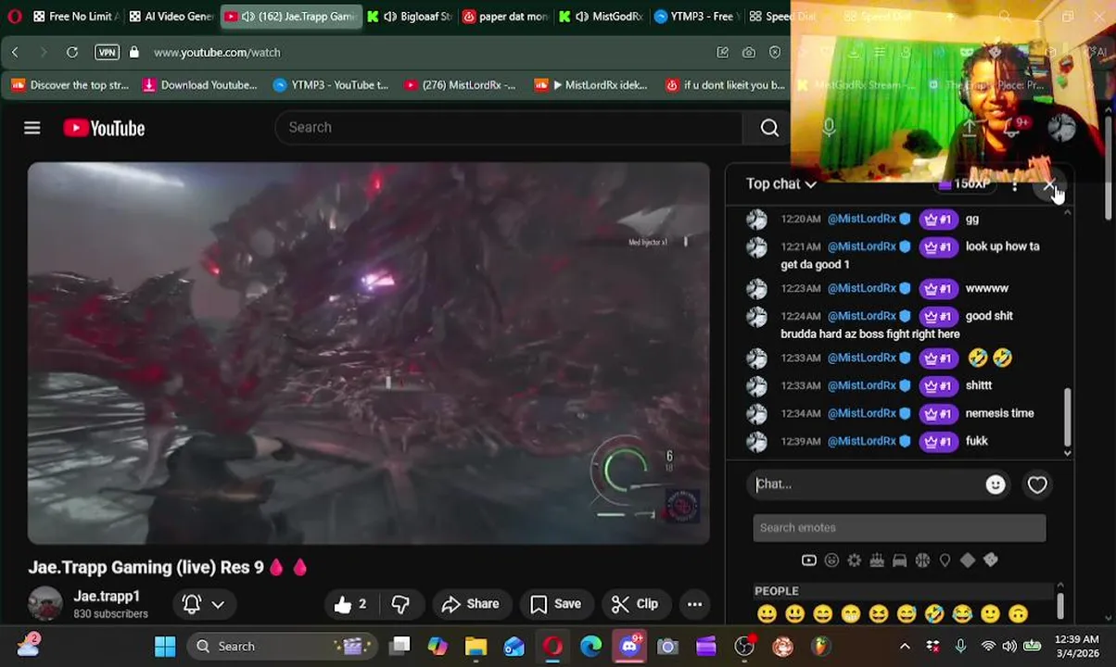Click the chat messages scrollbar thumb
The image size is (1116, 667).
pyautogui.click(x=1067, y=417)
